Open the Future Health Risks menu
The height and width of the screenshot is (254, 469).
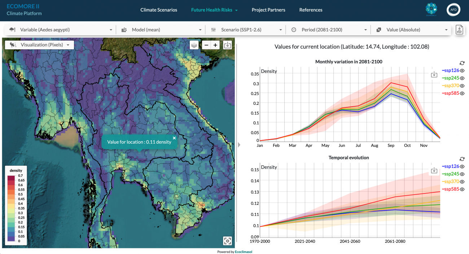coord(214,10)
